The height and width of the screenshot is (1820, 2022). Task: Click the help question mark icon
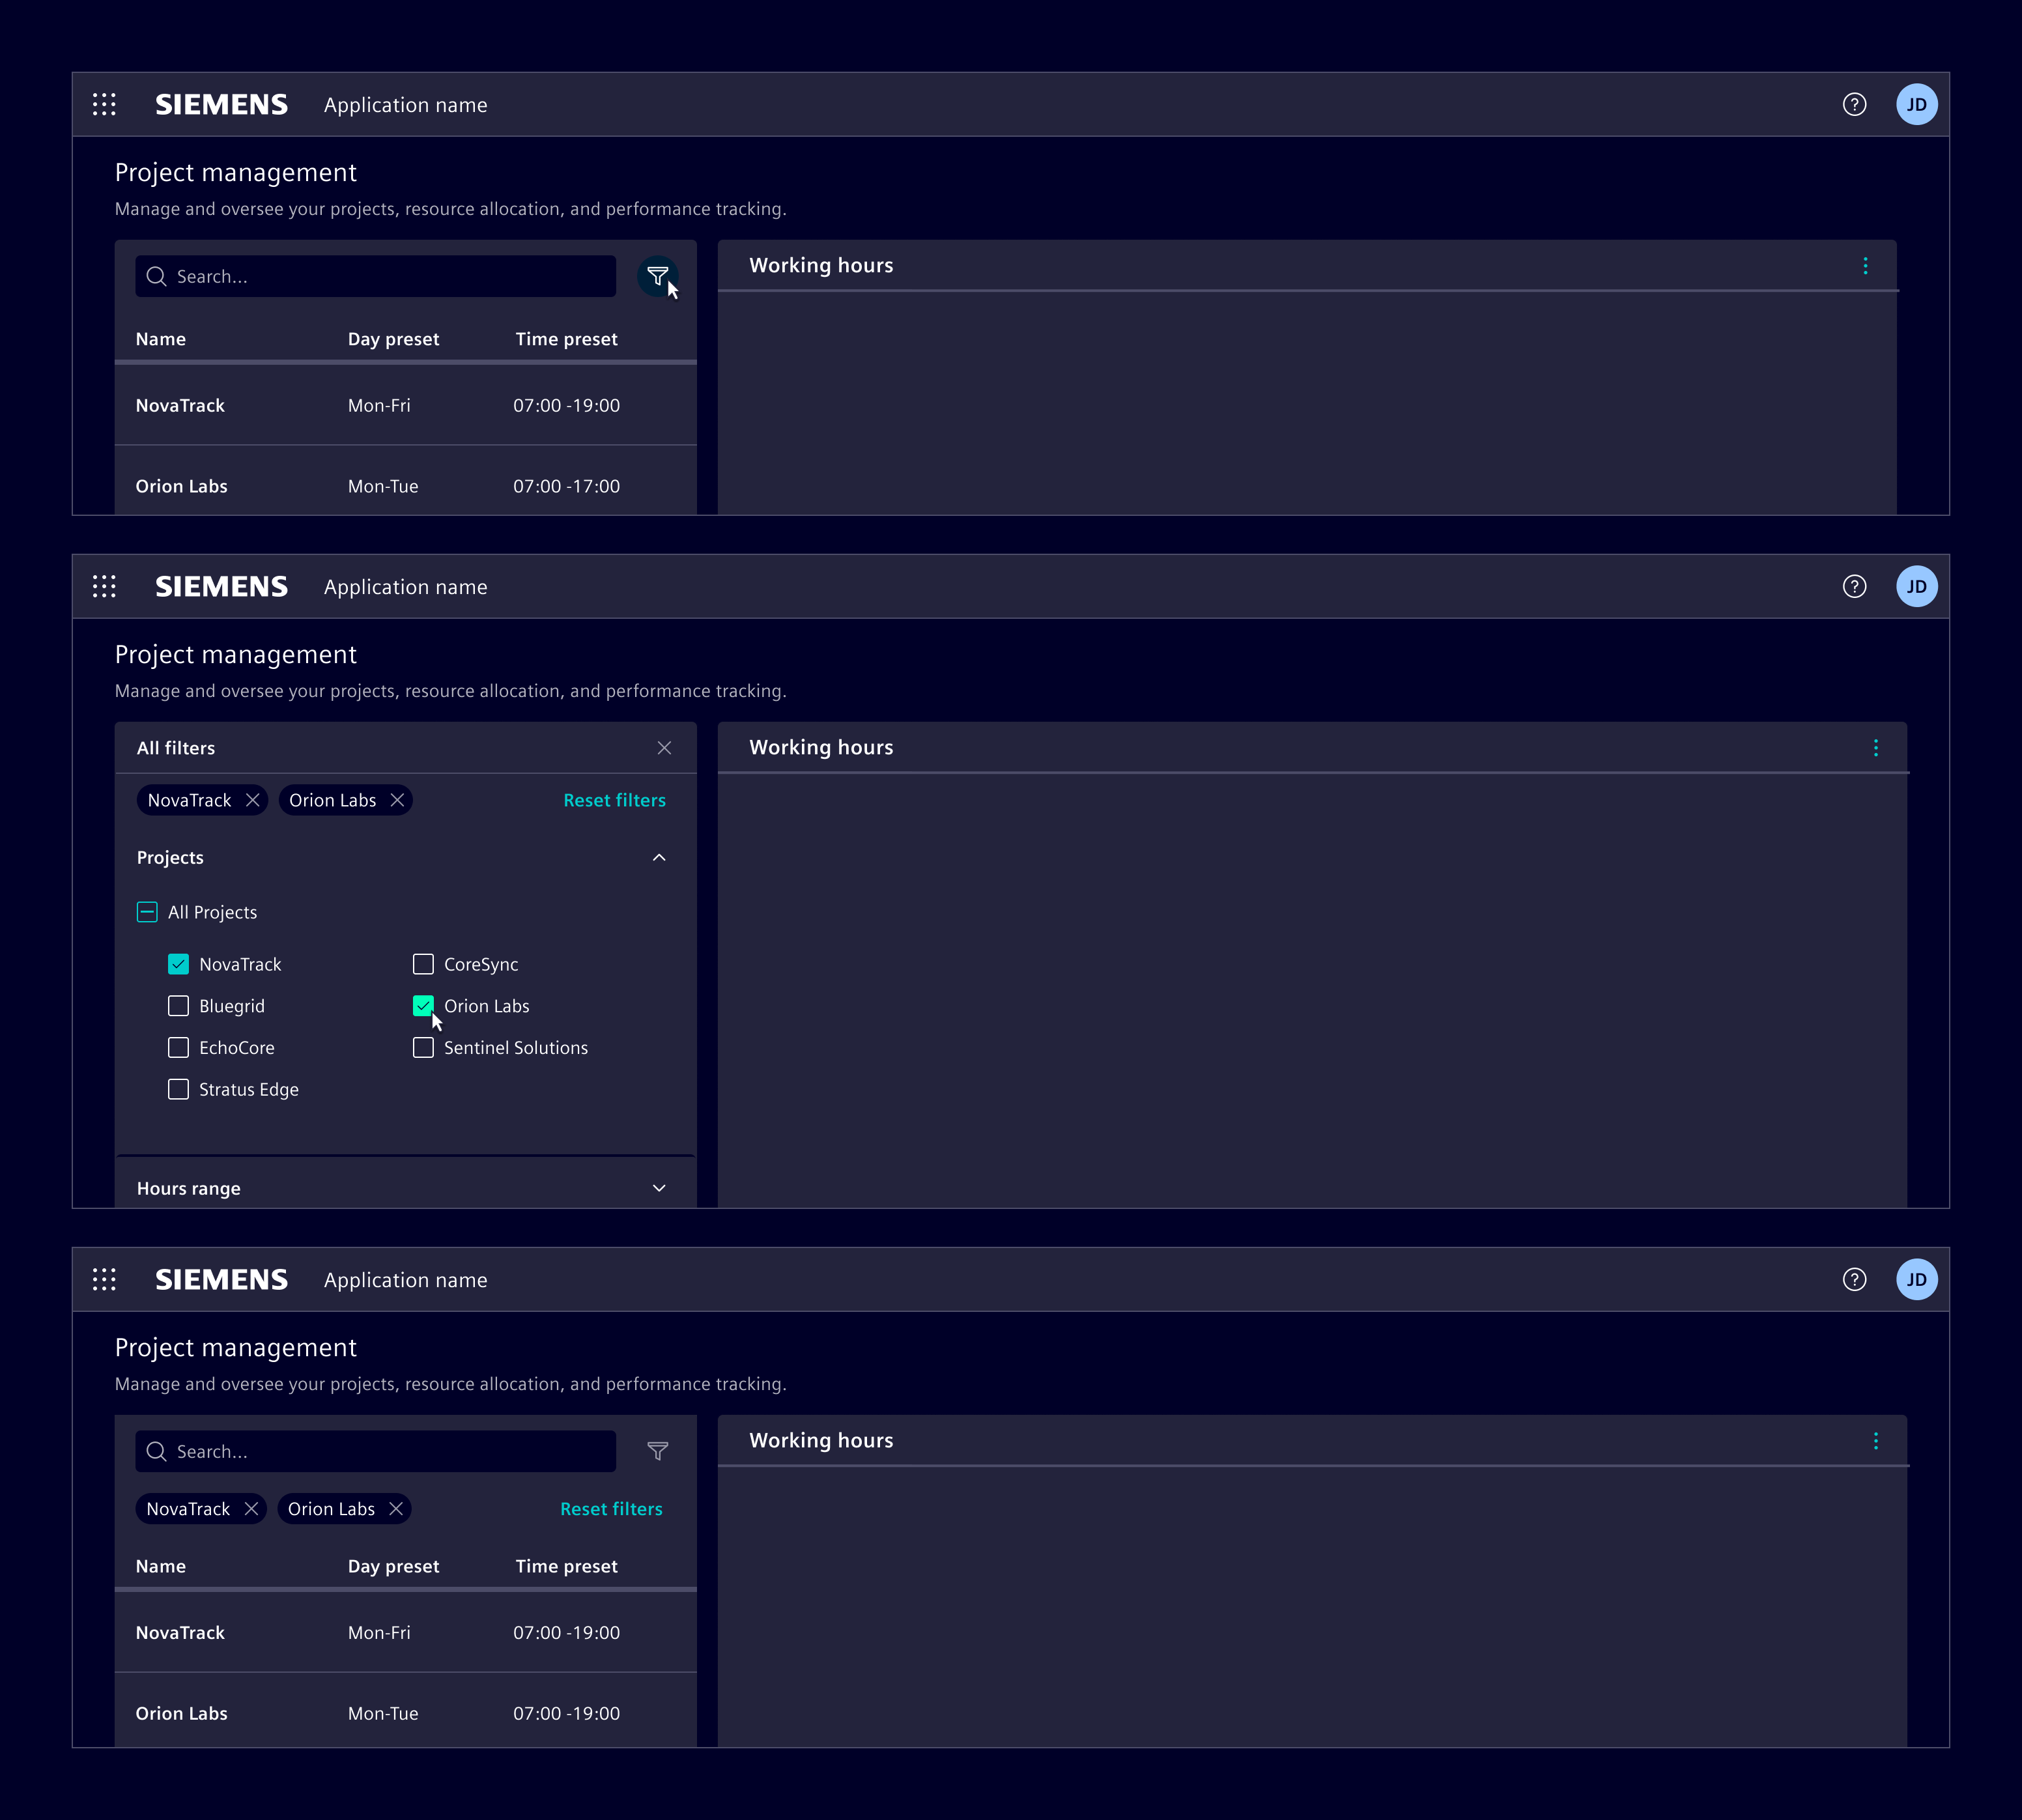pyautogui.click(x=1855, y=104)
